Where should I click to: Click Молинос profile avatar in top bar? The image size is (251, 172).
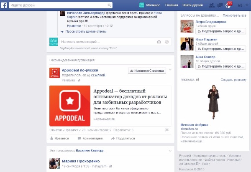(142, 5)
